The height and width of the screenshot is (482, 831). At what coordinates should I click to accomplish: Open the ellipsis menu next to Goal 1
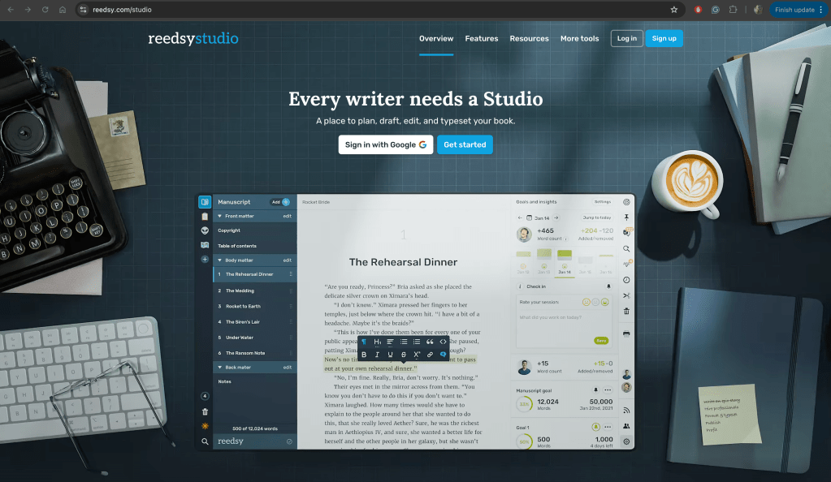(608, 427)
